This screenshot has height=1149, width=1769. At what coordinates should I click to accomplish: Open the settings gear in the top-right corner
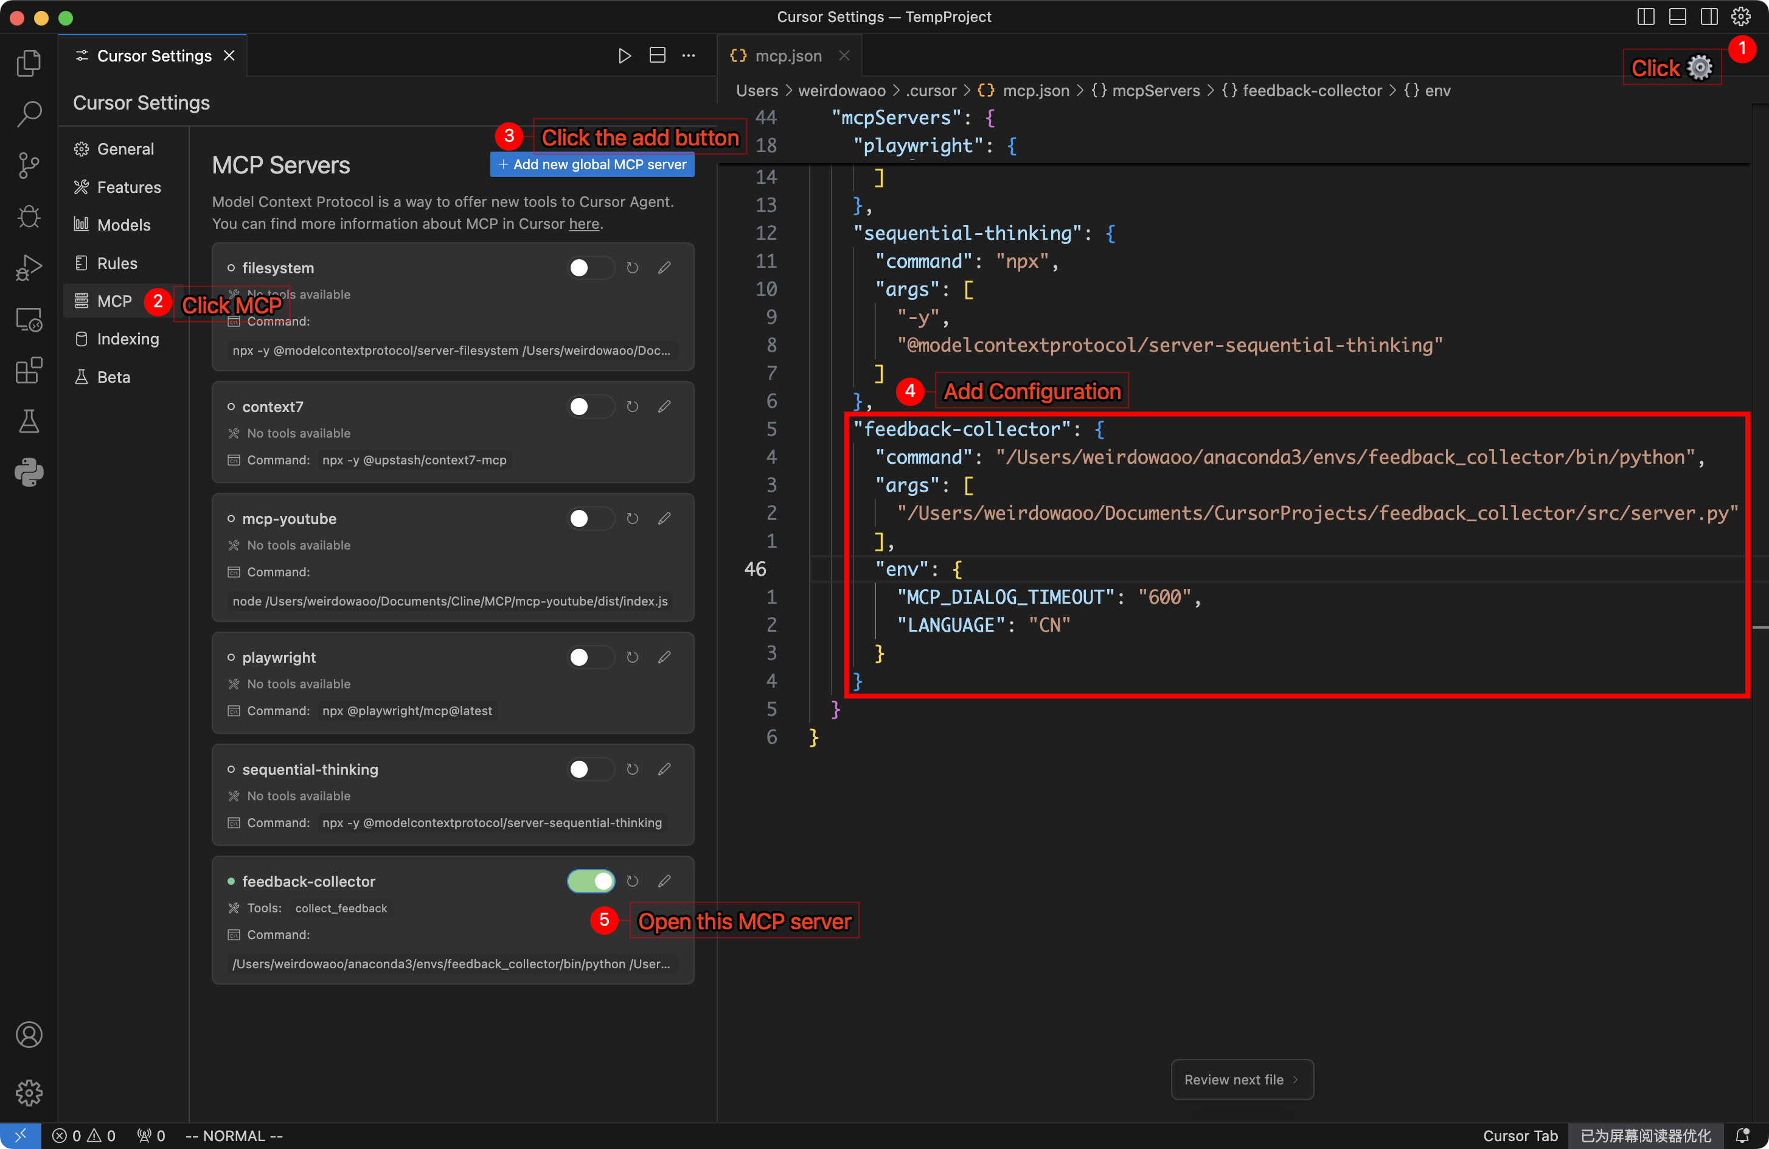coord(1742,16)
